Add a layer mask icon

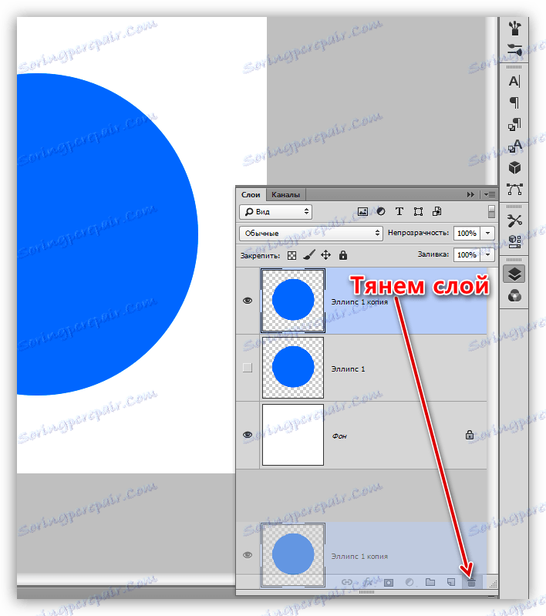click(x=389, y=582)
